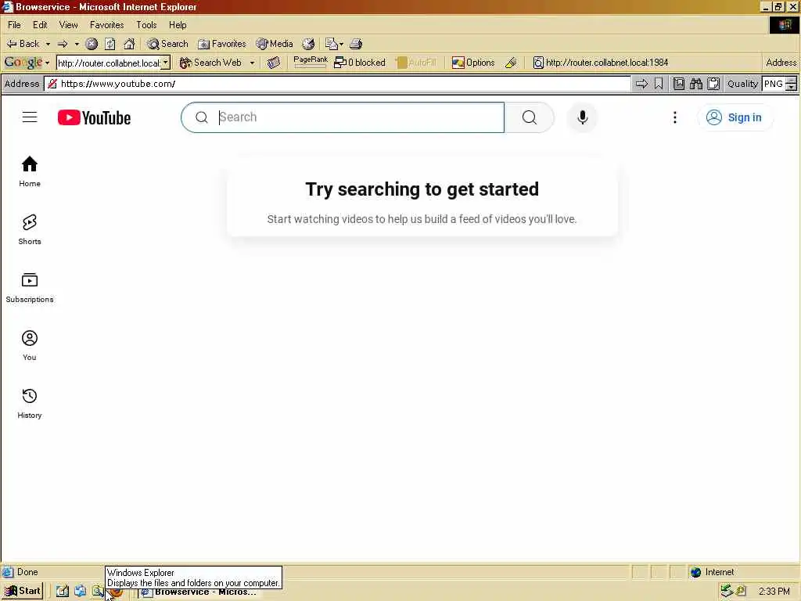Click the Media toolbar button
801x601 pixels.
click(275, 44)
